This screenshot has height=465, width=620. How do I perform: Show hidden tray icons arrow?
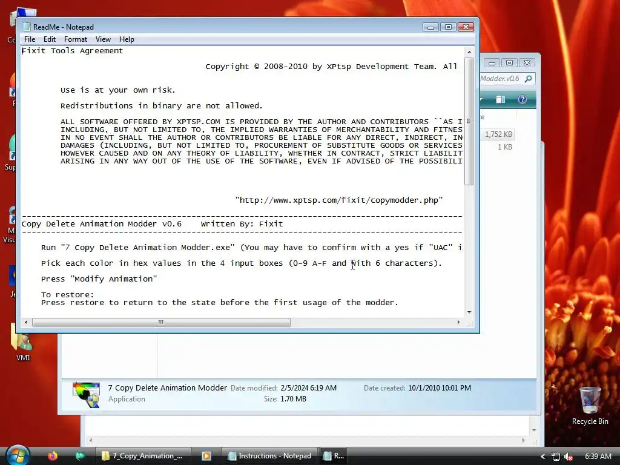543,457
